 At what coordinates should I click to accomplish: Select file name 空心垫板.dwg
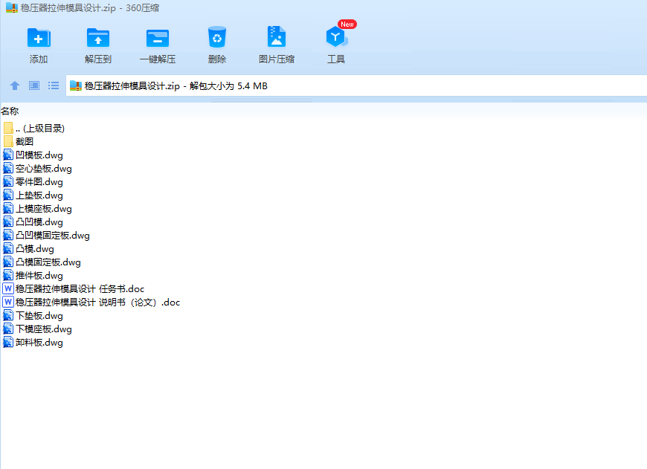tap(44, 168)
